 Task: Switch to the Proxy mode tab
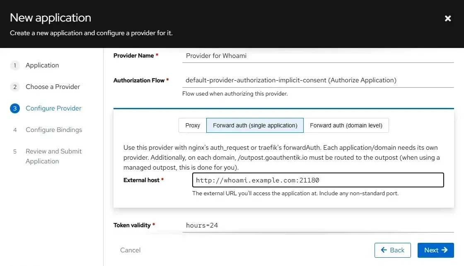click(193, 125)
